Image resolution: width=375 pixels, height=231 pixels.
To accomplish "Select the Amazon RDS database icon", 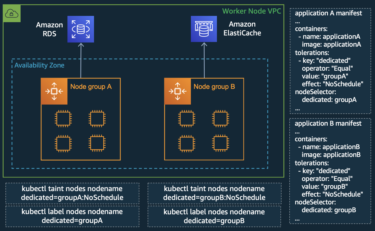I will point(81,29).
